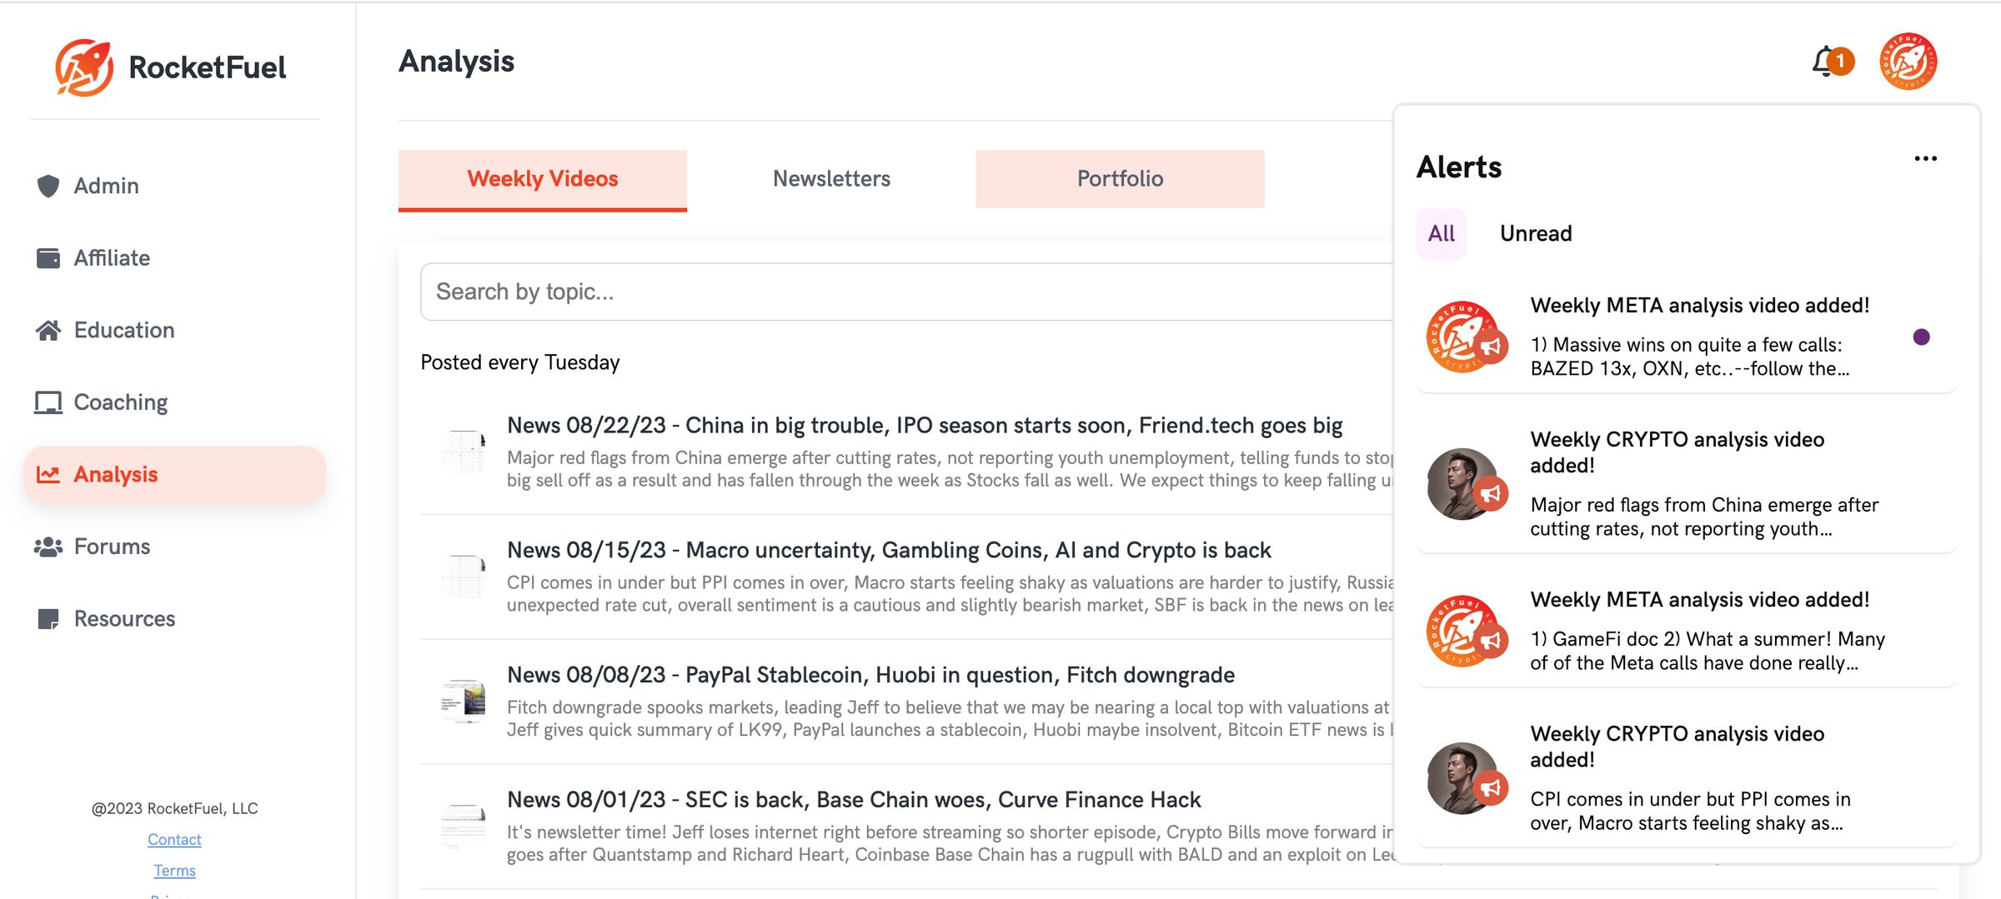This screenshot has height=899, width=2001.
Task: Select the Analysis chart icon
Action: (48, 473)
